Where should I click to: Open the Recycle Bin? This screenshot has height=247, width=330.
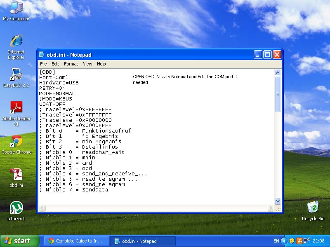[313, 207]
